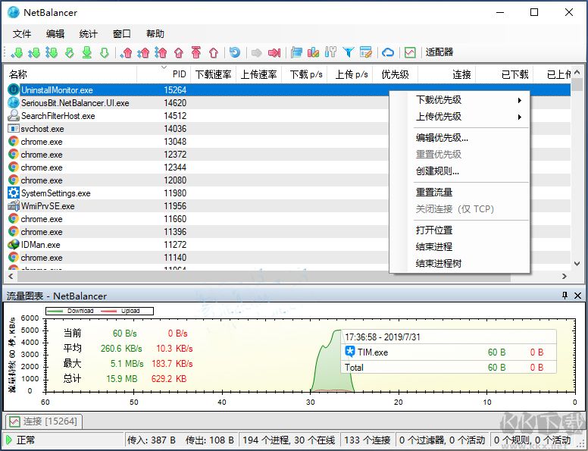
Task: Click the blue reset-all-priorities arrow icon
Action: (235, 52)
